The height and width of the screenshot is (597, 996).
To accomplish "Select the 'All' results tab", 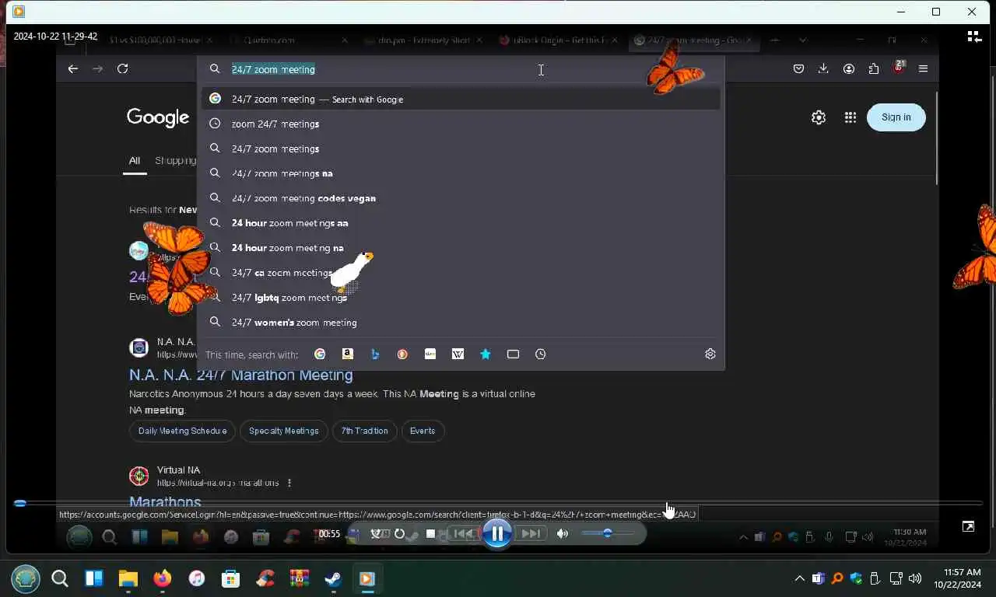I will coord(135,160).
